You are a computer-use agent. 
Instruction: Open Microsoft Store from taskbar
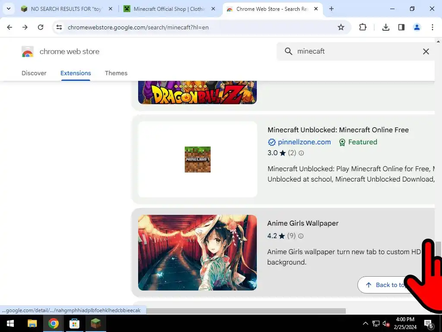coord(74,323)
